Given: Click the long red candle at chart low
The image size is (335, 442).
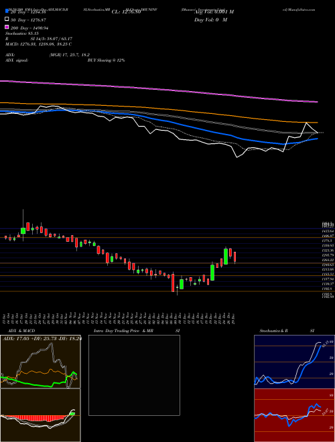Looking at the screenshot, I should 173,283.
